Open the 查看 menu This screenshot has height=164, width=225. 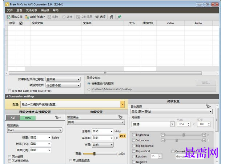coord(19,10)
